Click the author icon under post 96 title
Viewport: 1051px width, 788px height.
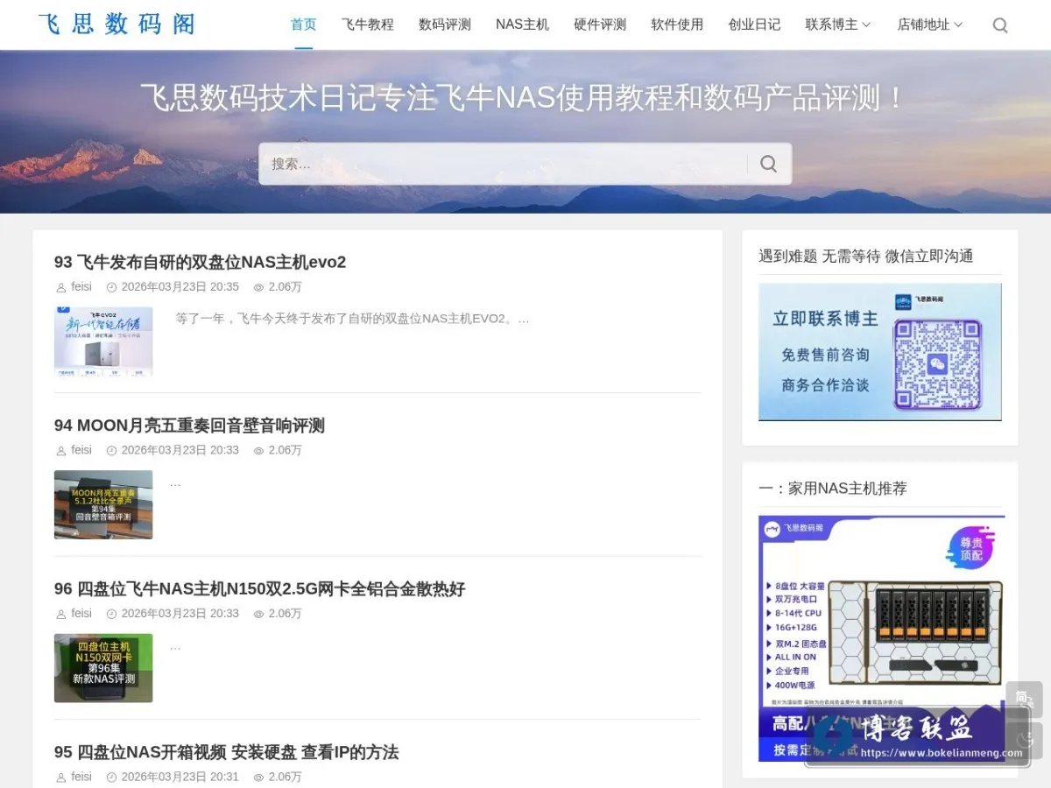point(60,615)
